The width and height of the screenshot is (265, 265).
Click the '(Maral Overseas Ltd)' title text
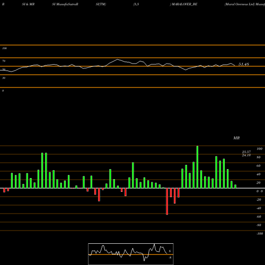[x=240, y=4]
